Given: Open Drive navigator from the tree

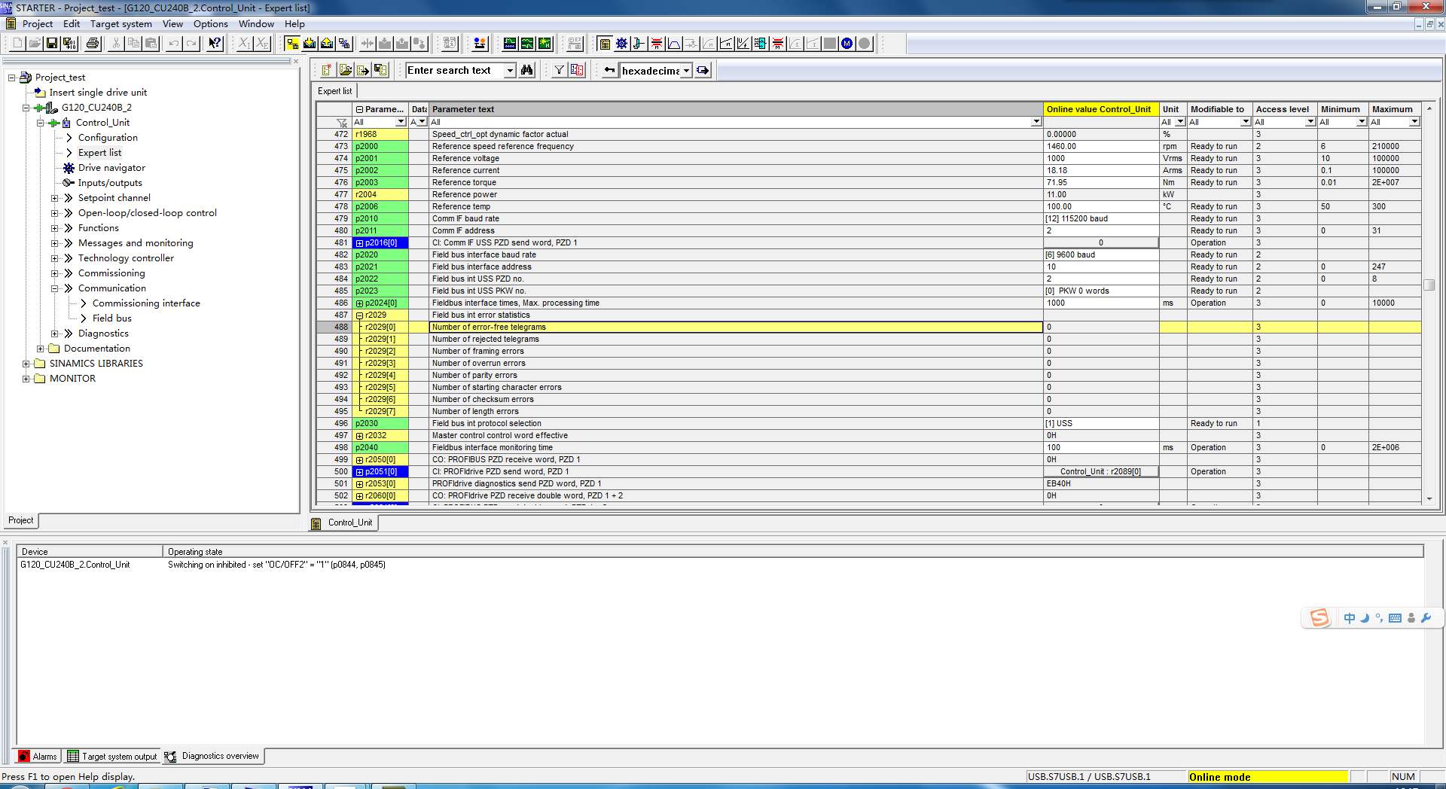Looking at the screenshot, I should pyautogui.click(x=111, y=168).
